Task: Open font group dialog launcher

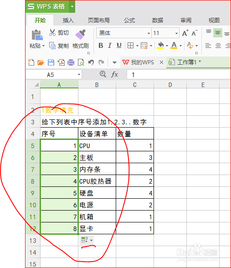Action: (196, 53)
